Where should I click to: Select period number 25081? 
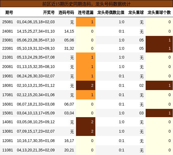[x=8, y=22]
